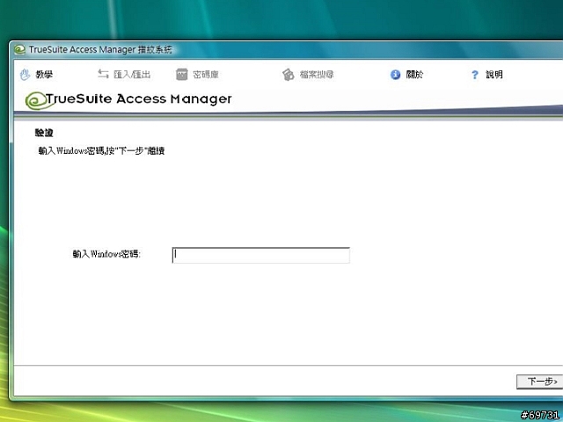The width and height of the screenshot is (563, 422).
Task: Open the 關於 info icon
Action: point(395,75)
